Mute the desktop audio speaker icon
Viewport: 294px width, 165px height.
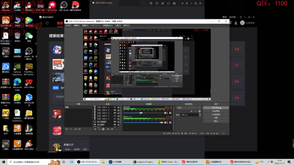[166, 113]
